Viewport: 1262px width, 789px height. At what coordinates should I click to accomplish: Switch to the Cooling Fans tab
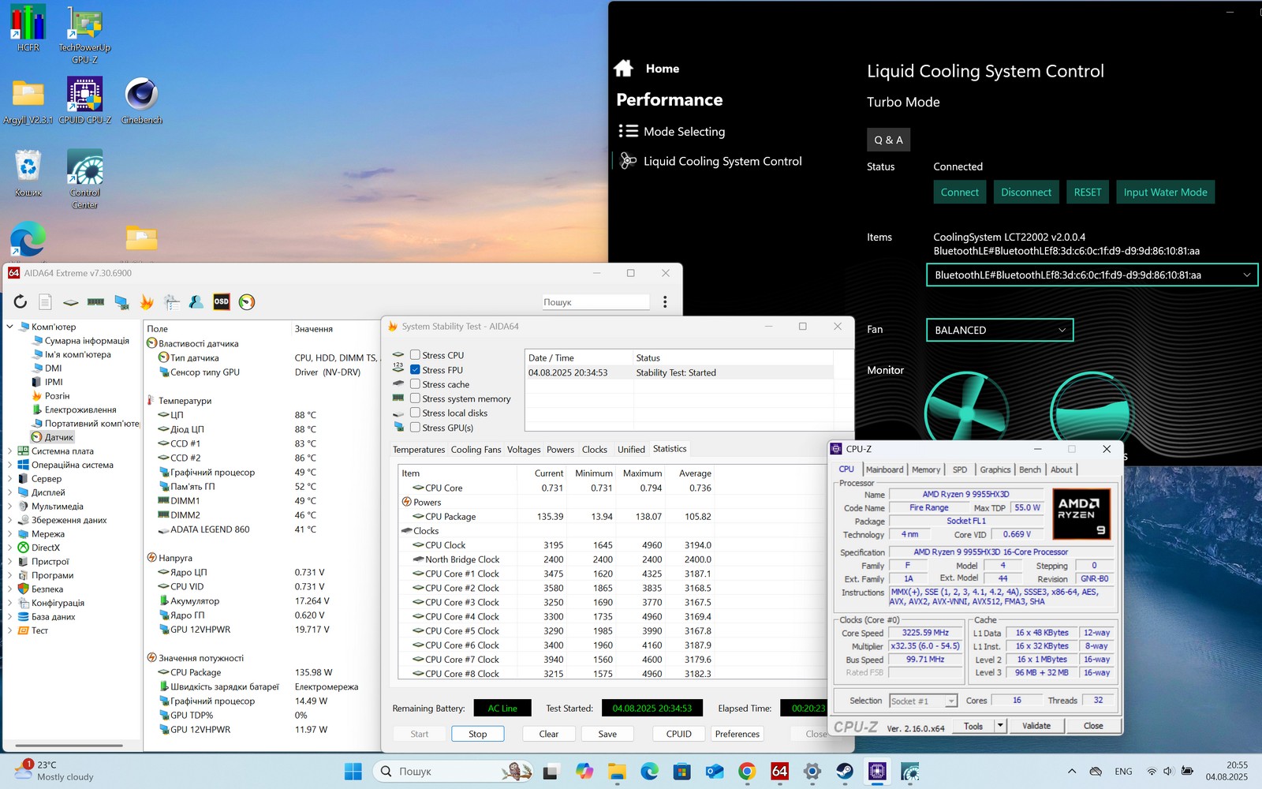click(x=476, y=450)
